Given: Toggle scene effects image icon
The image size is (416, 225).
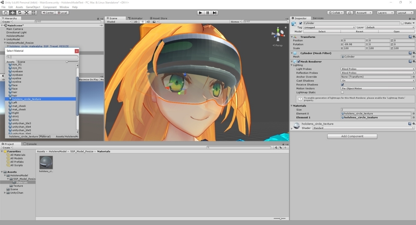Looking at the screenshot, I should pos(154,22).
